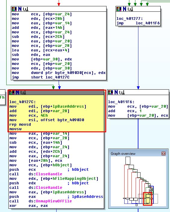Click the group nodes icon on the loc_401277 node
The width and height of the screenshot is (170, 212).
(130, 9)
